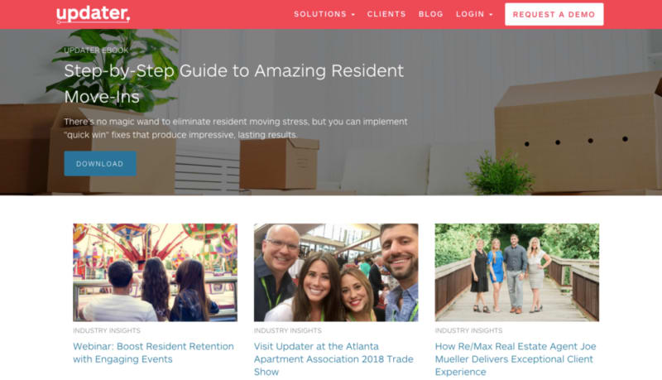Select Industry Insights label above Re/Max article

[468, 330]
